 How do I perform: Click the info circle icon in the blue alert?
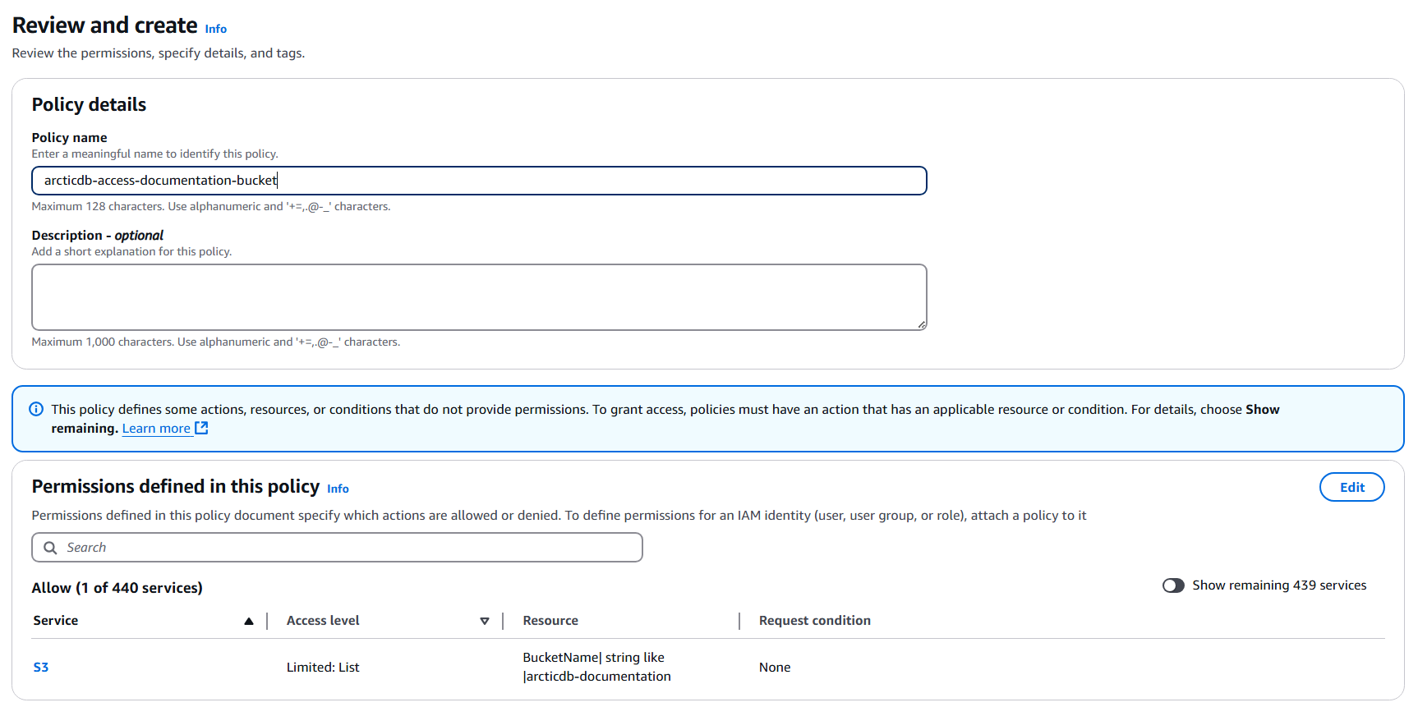tap(36, 409)
